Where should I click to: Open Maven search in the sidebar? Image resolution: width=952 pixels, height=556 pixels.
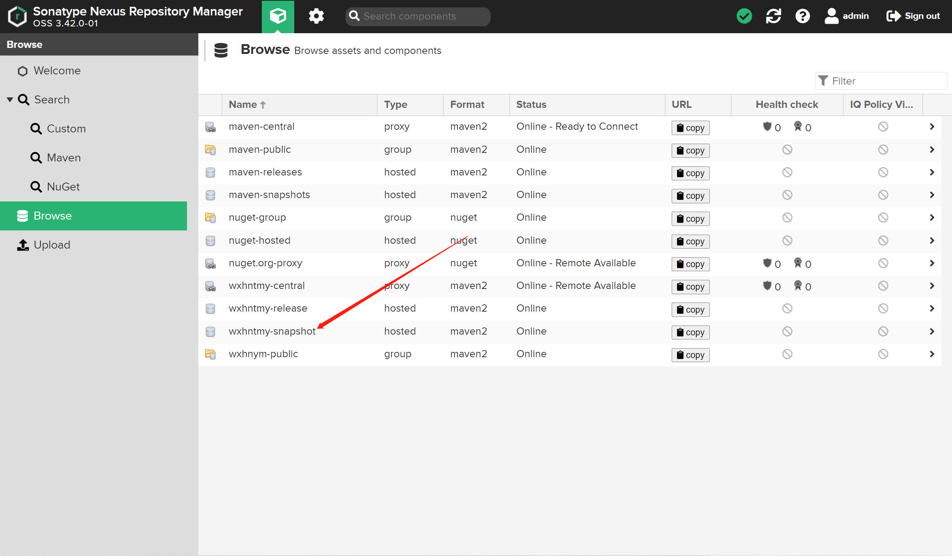coord(56,158)
